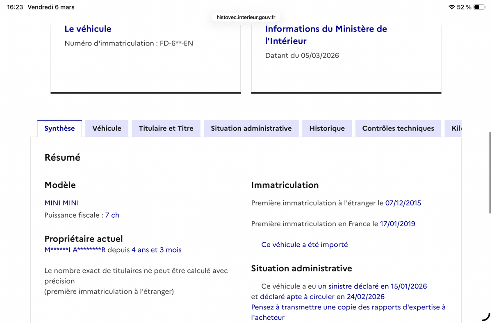The image size is (492, 323).
Task: Select the 'Situation administrative' summary heading
Action: pos(301,268)
